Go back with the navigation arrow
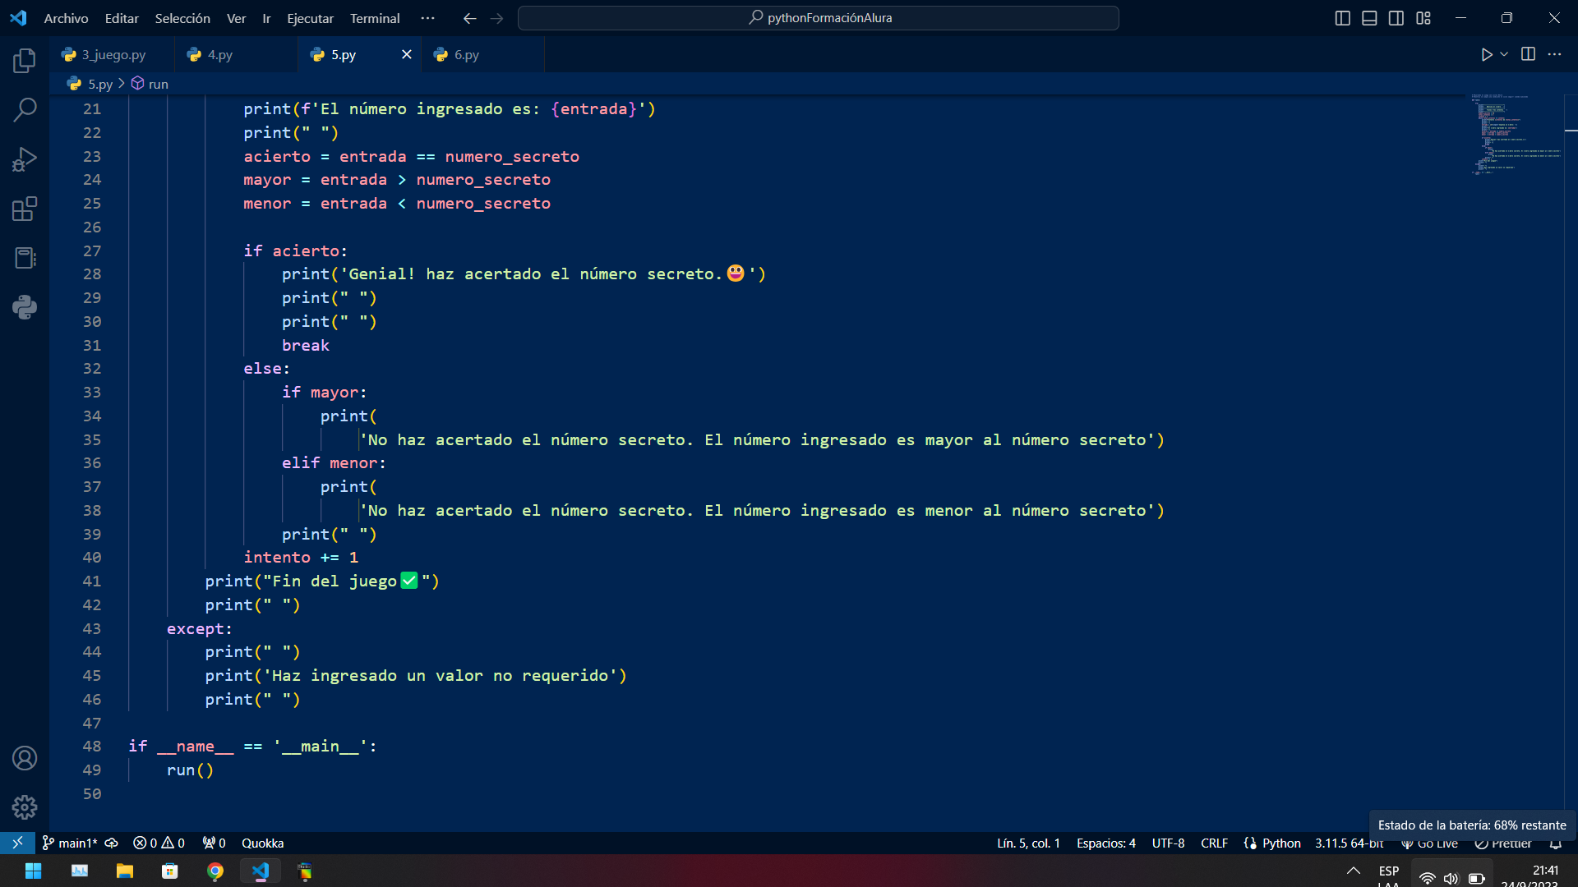This screenshot has width=1578, height=887. point(469,18)
